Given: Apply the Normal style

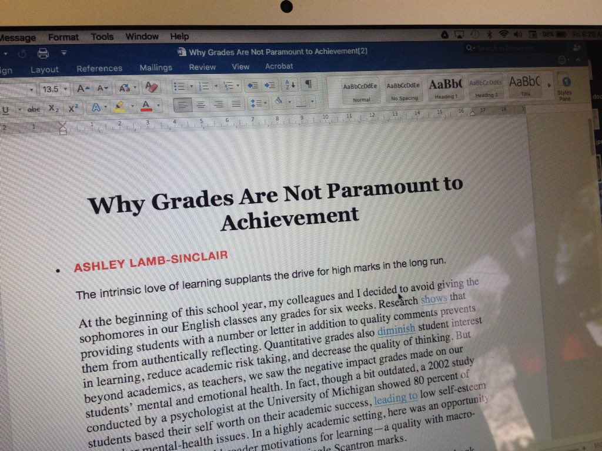Looking at the screenshot, I should pos(360,91).
